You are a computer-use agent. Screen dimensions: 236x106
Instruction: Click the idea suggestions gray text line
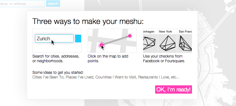coord(106,77)
